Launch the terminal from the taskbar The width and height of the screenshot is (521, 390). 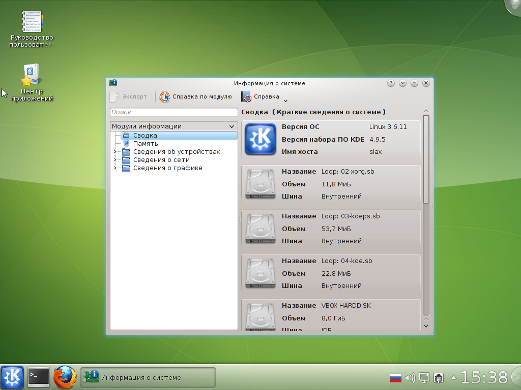coord(38,377)
